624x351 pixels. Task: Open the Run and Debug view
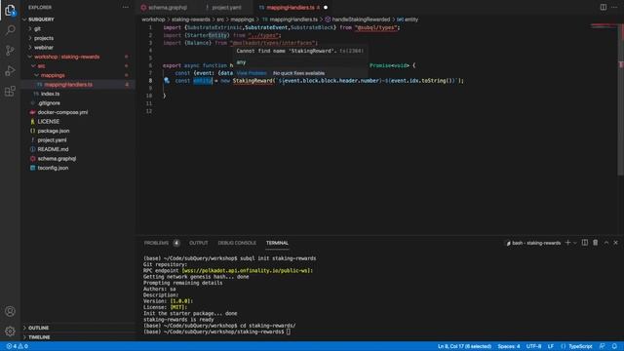coord(10,71)
